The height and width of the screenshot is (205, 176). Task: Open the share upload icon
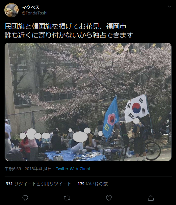[x=151, y=198]
